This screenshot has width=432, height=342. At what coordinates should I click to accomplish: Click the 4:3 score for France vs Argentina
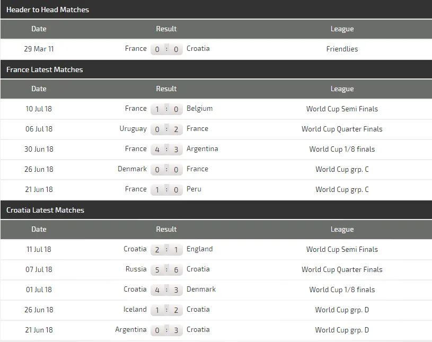click(x=166, y=150)
